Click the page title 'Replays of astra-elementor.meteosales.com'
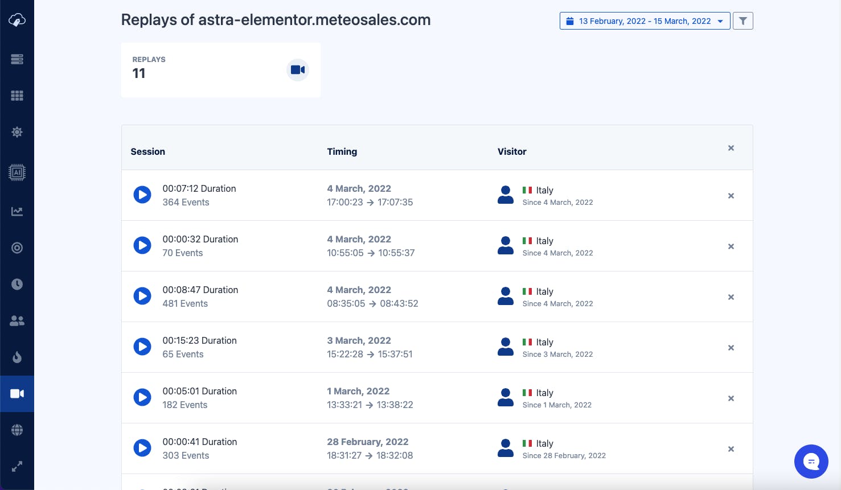 (276, 20)
